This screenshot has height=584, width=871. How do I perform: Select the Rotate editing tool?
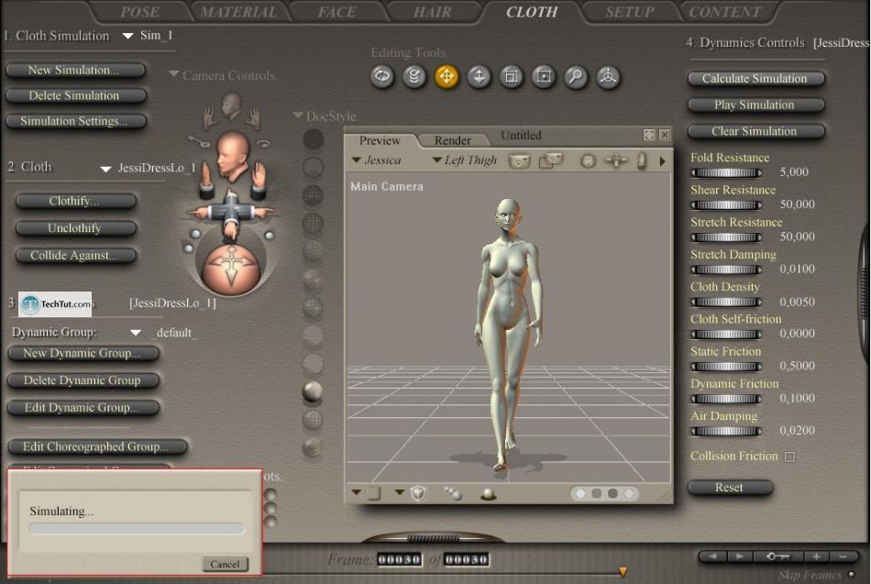[x=381, y=76]
